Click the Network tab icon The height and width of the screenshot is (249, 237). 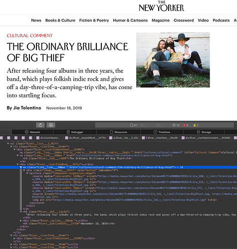pyautogui.click(x=26, y=132)
